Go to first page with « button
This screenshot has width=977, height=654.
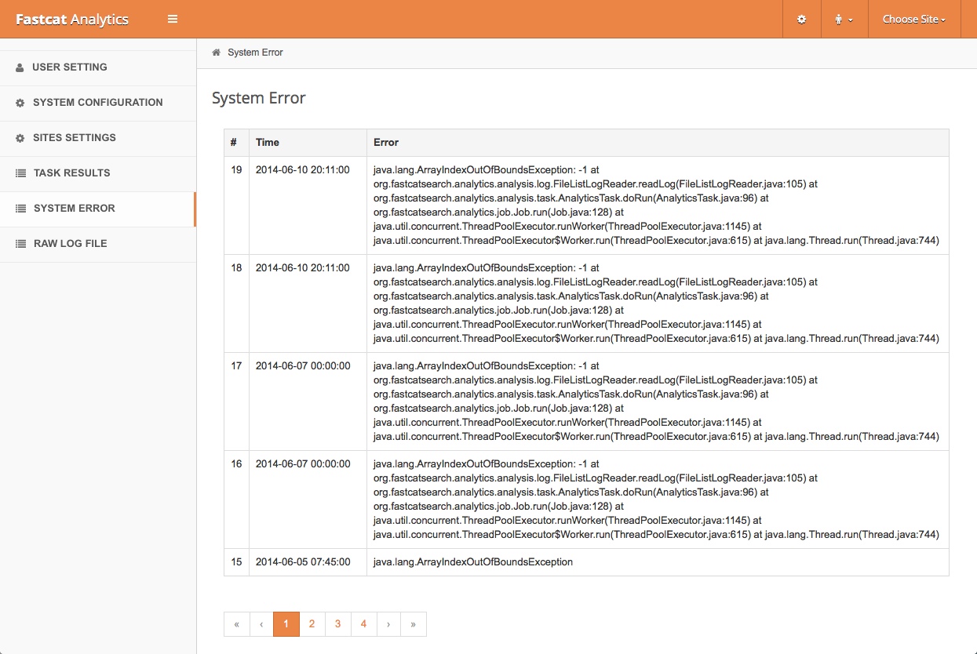[x=236, y=624]
